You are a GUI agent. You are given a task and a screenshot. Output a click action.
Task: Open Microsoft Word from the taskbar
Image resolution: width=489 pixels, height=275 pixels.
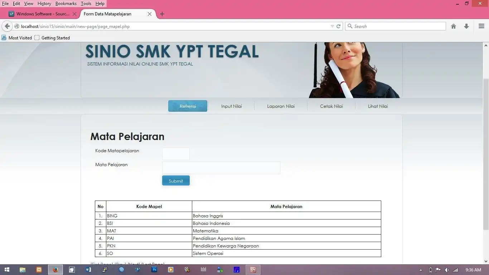88,270
